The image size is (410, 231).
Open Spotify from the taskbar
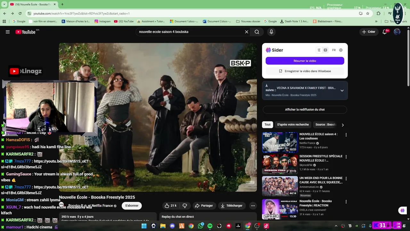click(x=210, y=226)
